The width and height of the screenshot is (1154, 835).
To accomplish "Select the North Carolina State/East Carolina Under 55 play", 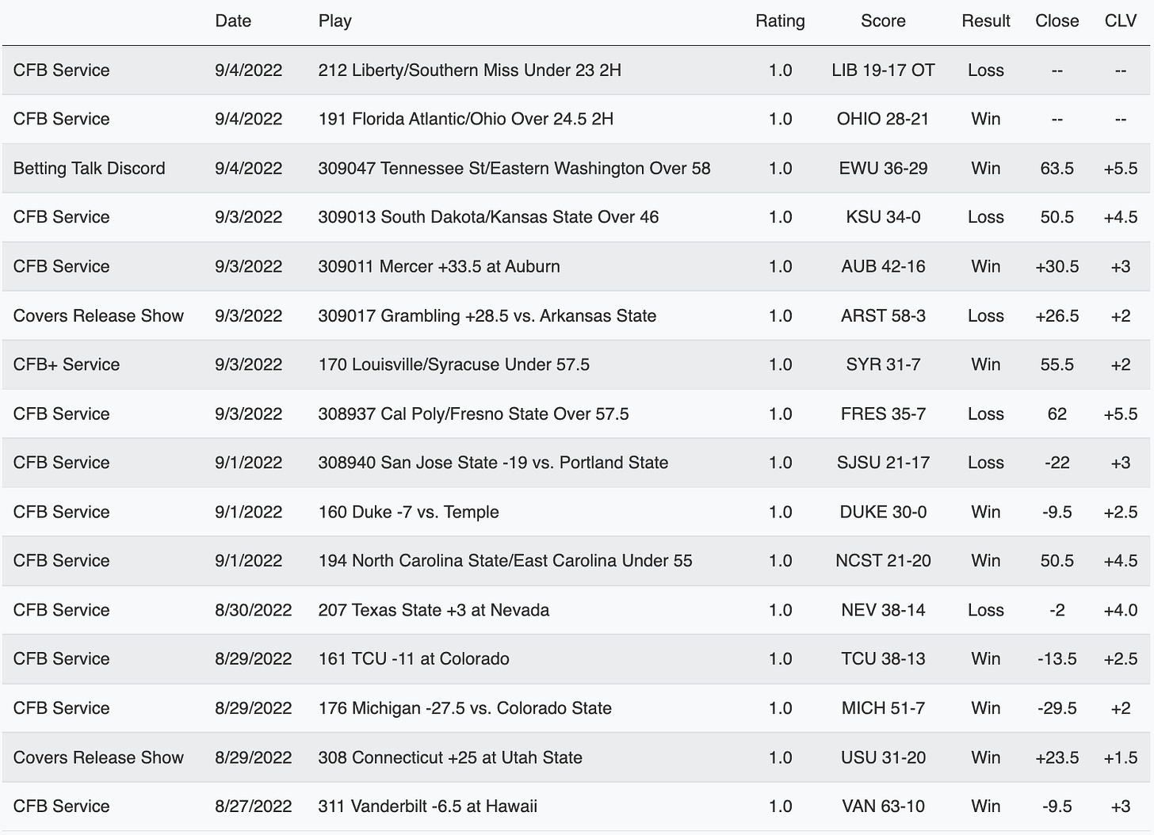I will coord(506,561).
